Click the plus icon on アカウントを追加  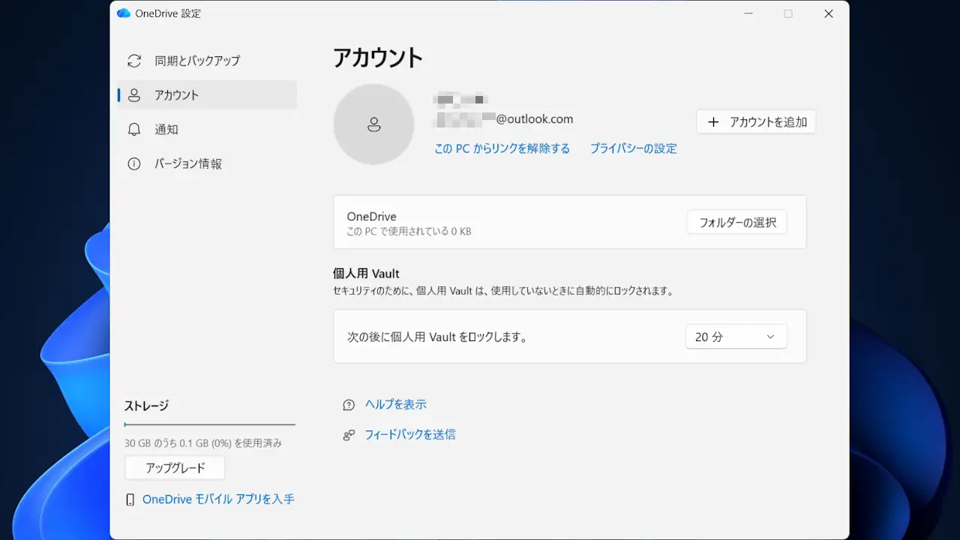click(x=713, y=122)
